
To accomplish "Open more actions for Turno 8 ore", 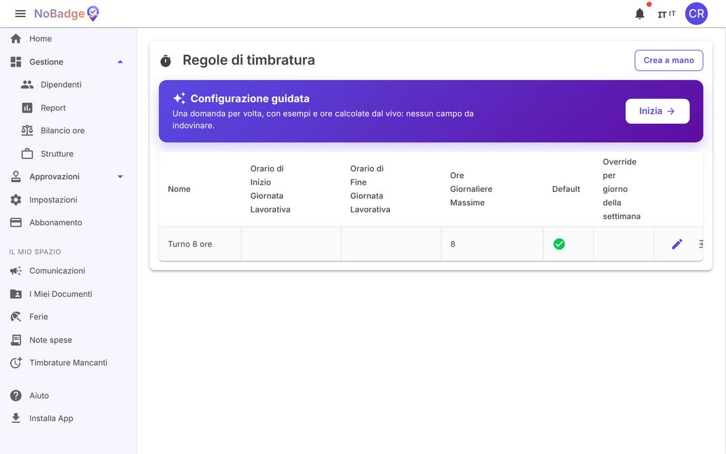I will coord(701,244).
